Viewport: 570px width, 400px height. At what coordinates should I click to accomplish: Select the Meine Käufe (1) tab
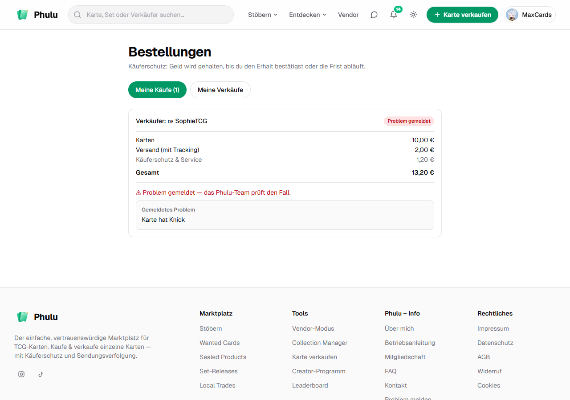157,90
